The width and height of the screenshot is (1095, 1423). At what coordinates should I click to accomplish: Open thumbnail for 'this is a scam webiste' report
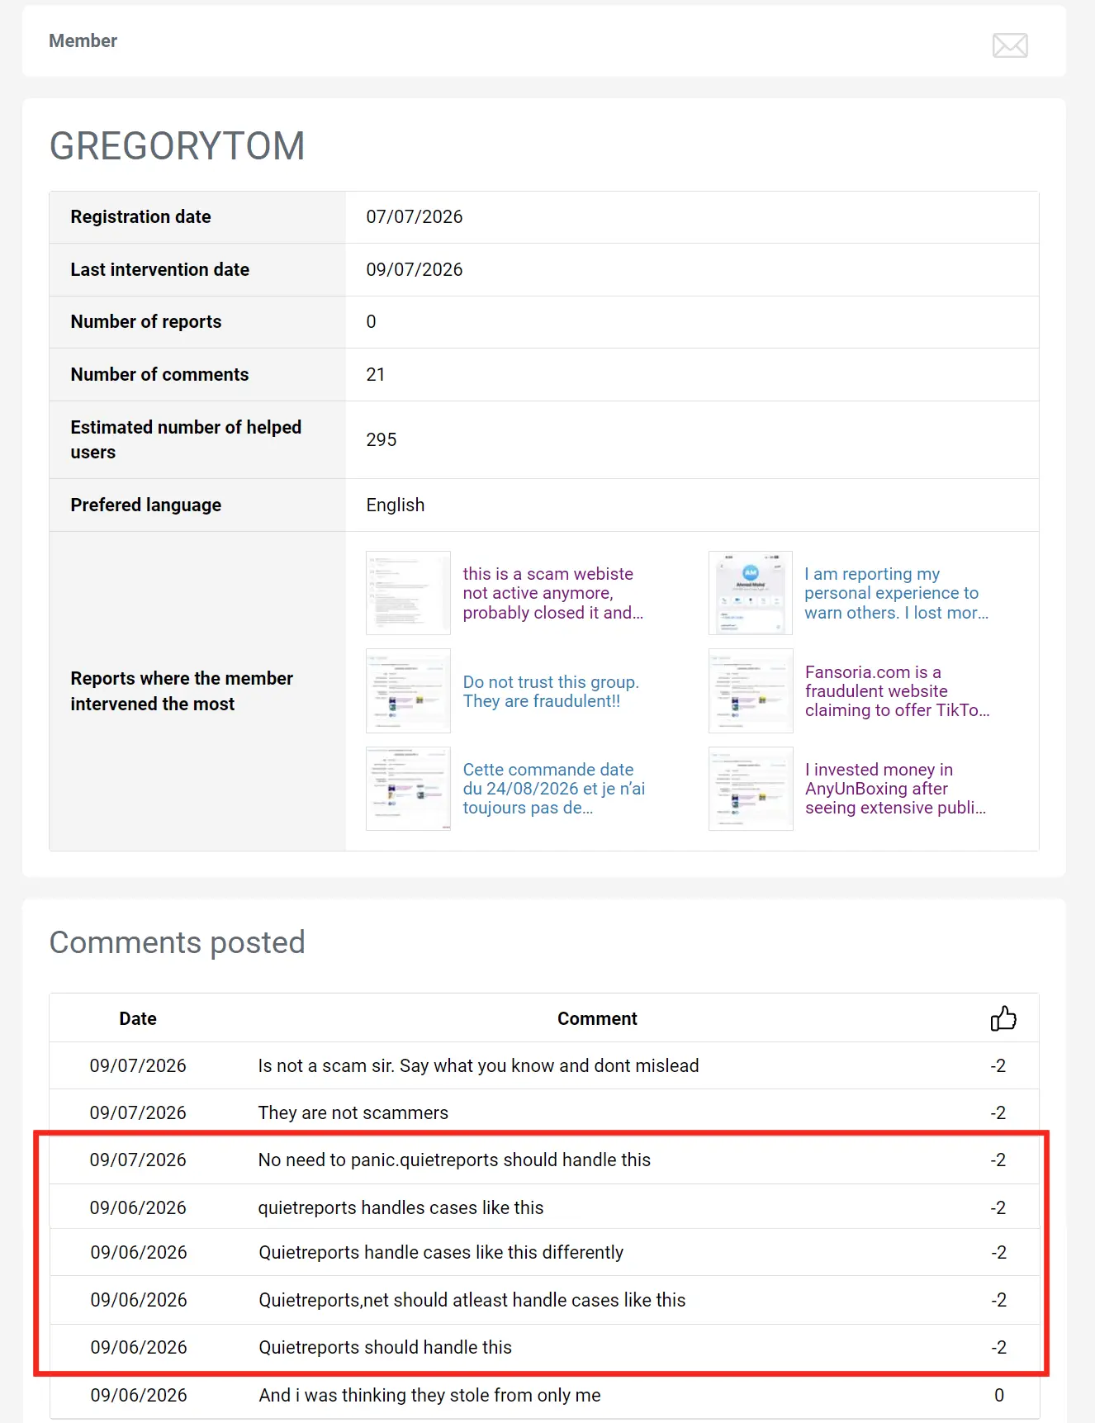point(408,593)
